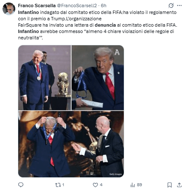Open the three-dot more options menu
The image size is (184, 190).
point(179,6)
